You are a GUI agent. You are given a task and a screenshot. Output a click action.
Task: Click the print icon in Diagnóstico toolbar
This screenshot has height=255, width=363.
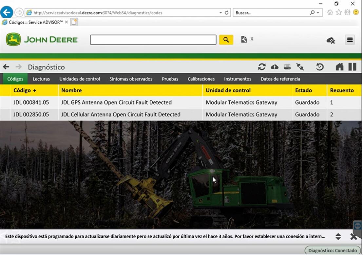click(287, 67)
